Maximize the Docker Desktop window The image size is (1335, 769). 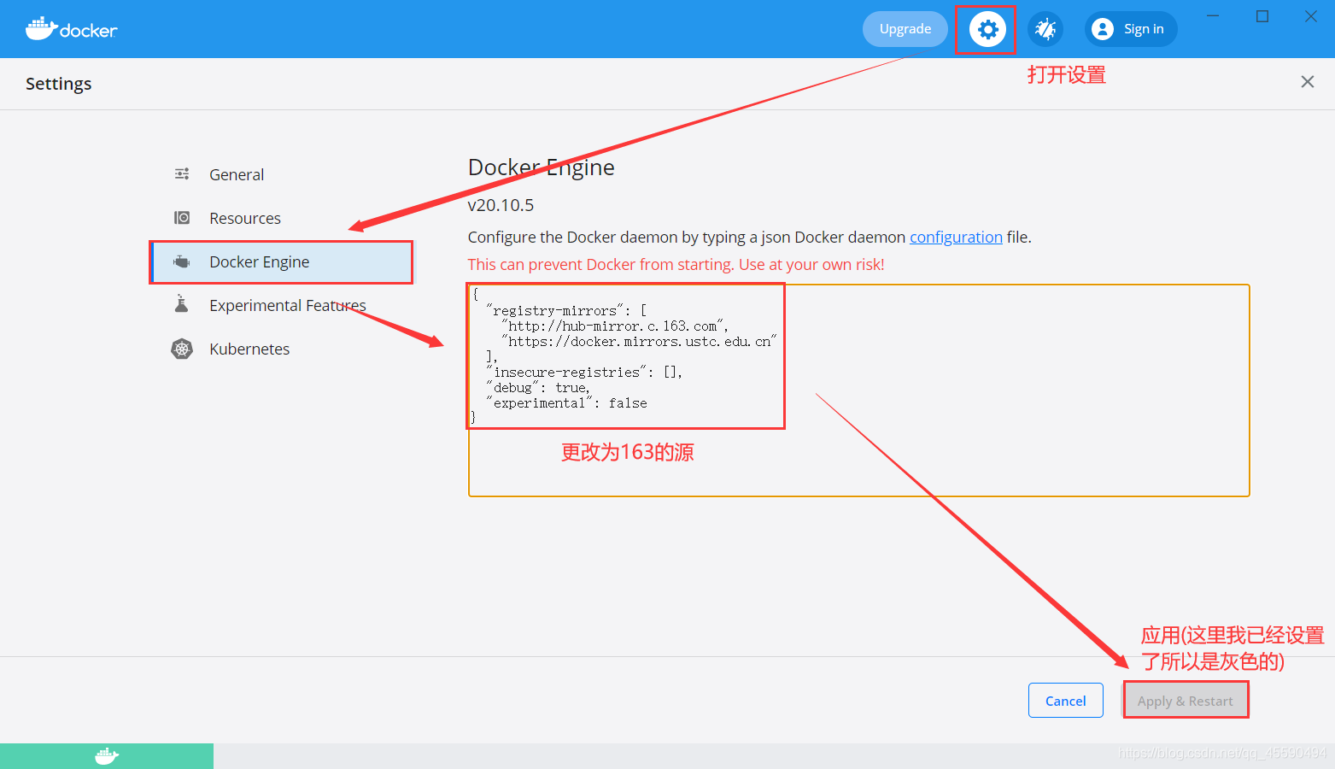pos(1262,16)
